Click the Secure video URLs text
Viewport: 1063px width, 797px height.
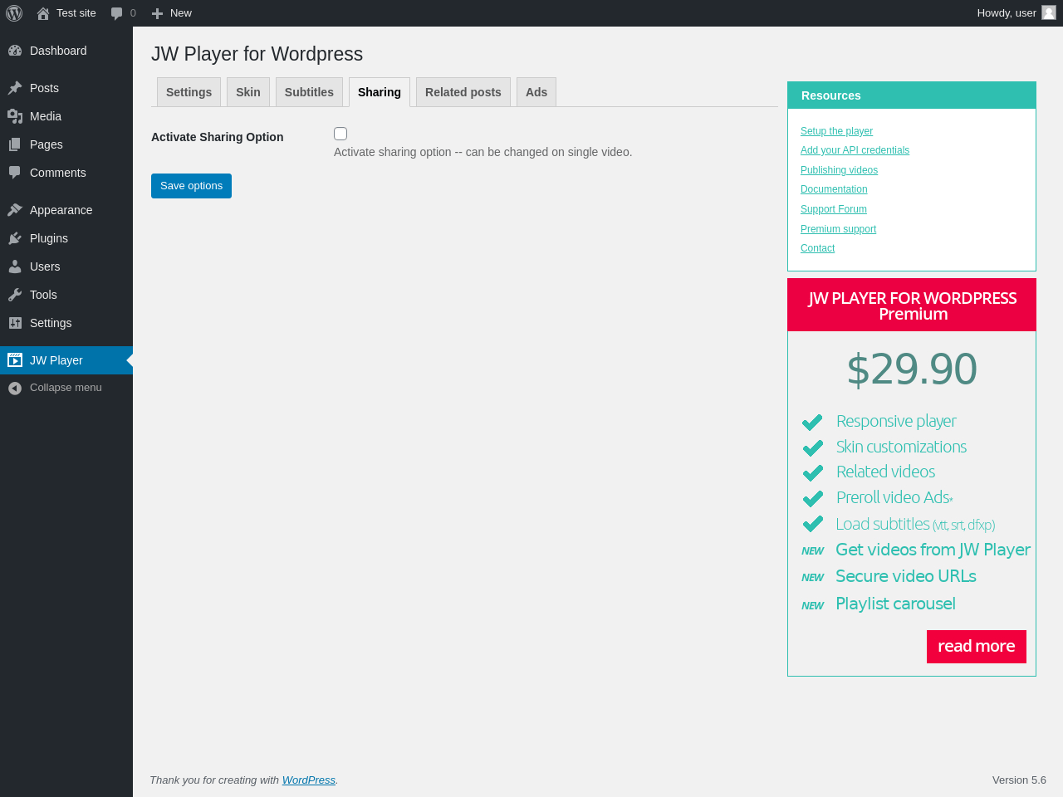point(906,576)
